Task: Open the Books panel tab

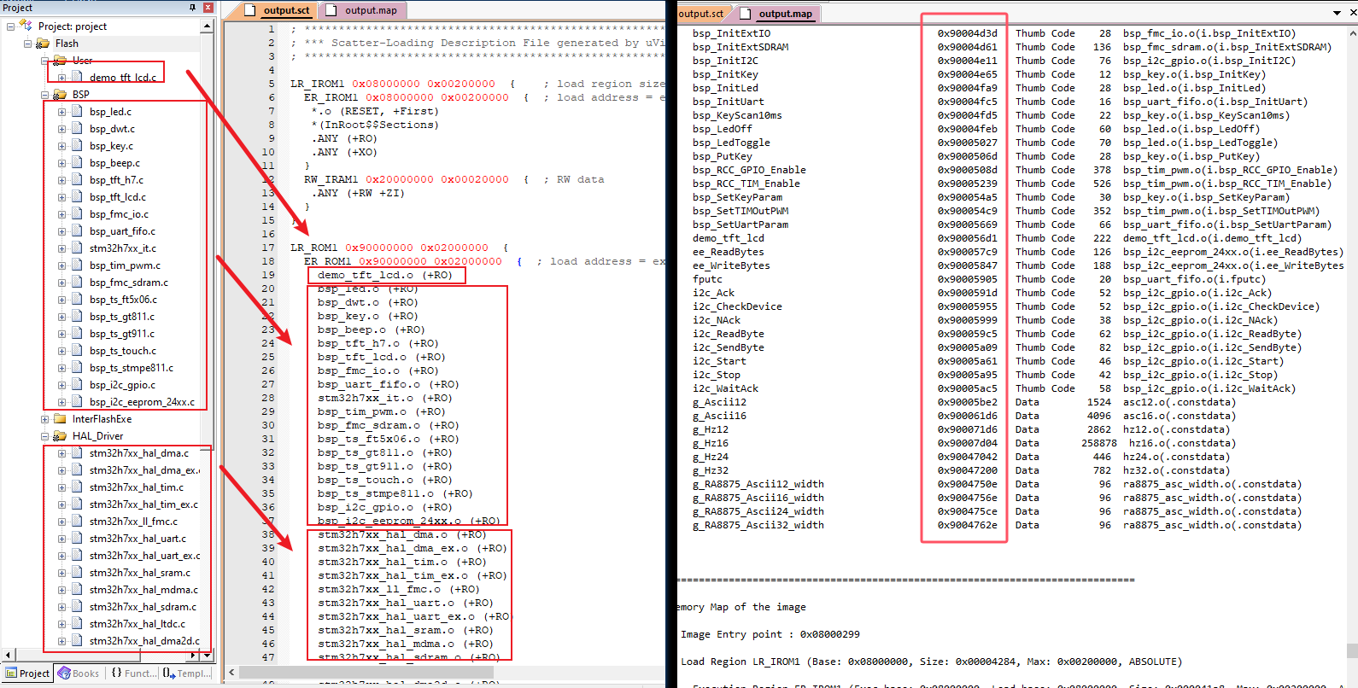Action: tap(78, 673)
